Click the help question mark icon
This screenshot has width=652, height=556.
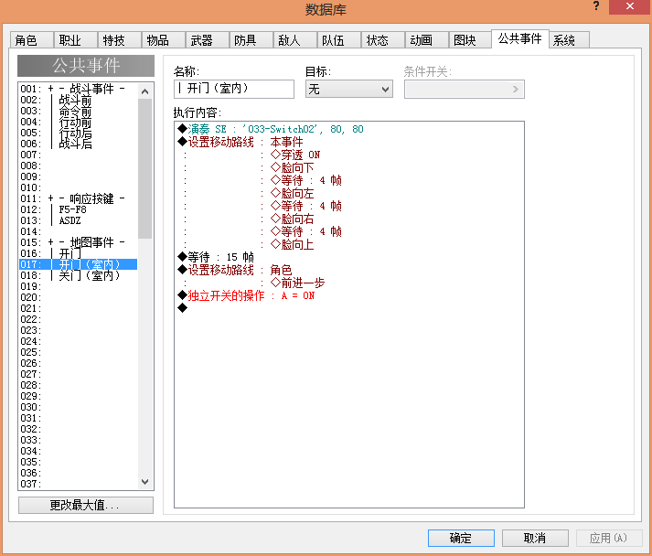coord(596,6)
